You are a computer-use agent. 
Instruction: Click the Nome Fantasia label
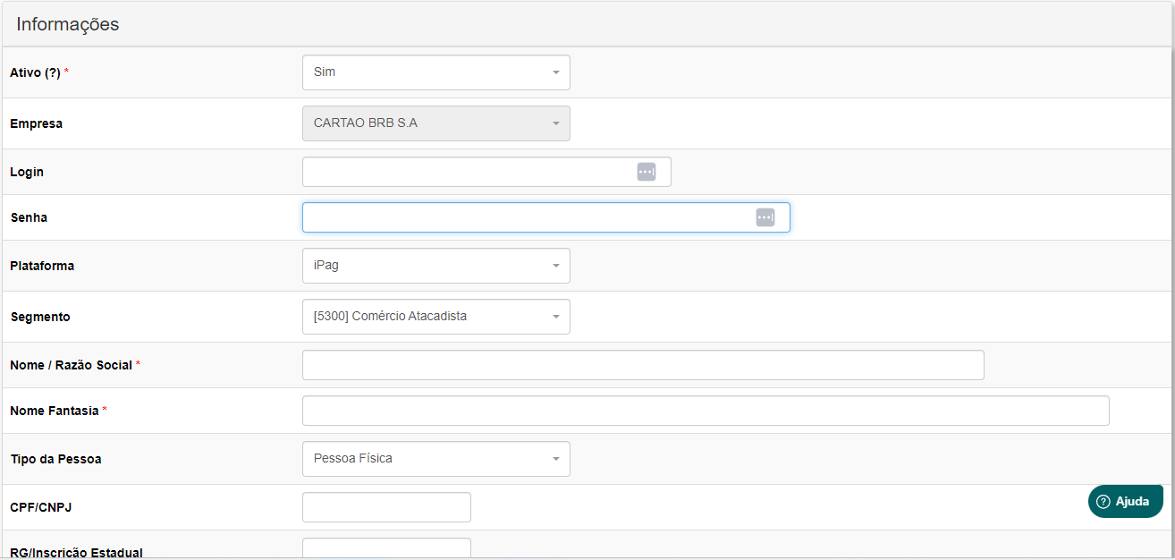click(55, 411)
